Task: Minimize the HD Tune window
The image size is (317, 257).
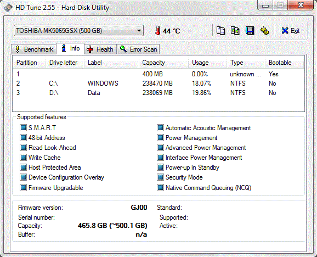Action: pos(265,5)
